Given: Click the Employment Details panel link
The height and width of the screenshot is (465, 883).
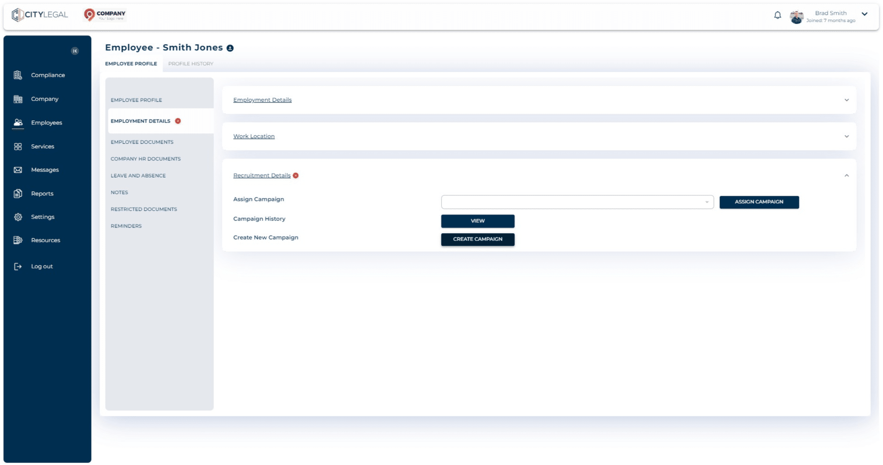Looking at the screenshot, I should [x=262, y=100].
